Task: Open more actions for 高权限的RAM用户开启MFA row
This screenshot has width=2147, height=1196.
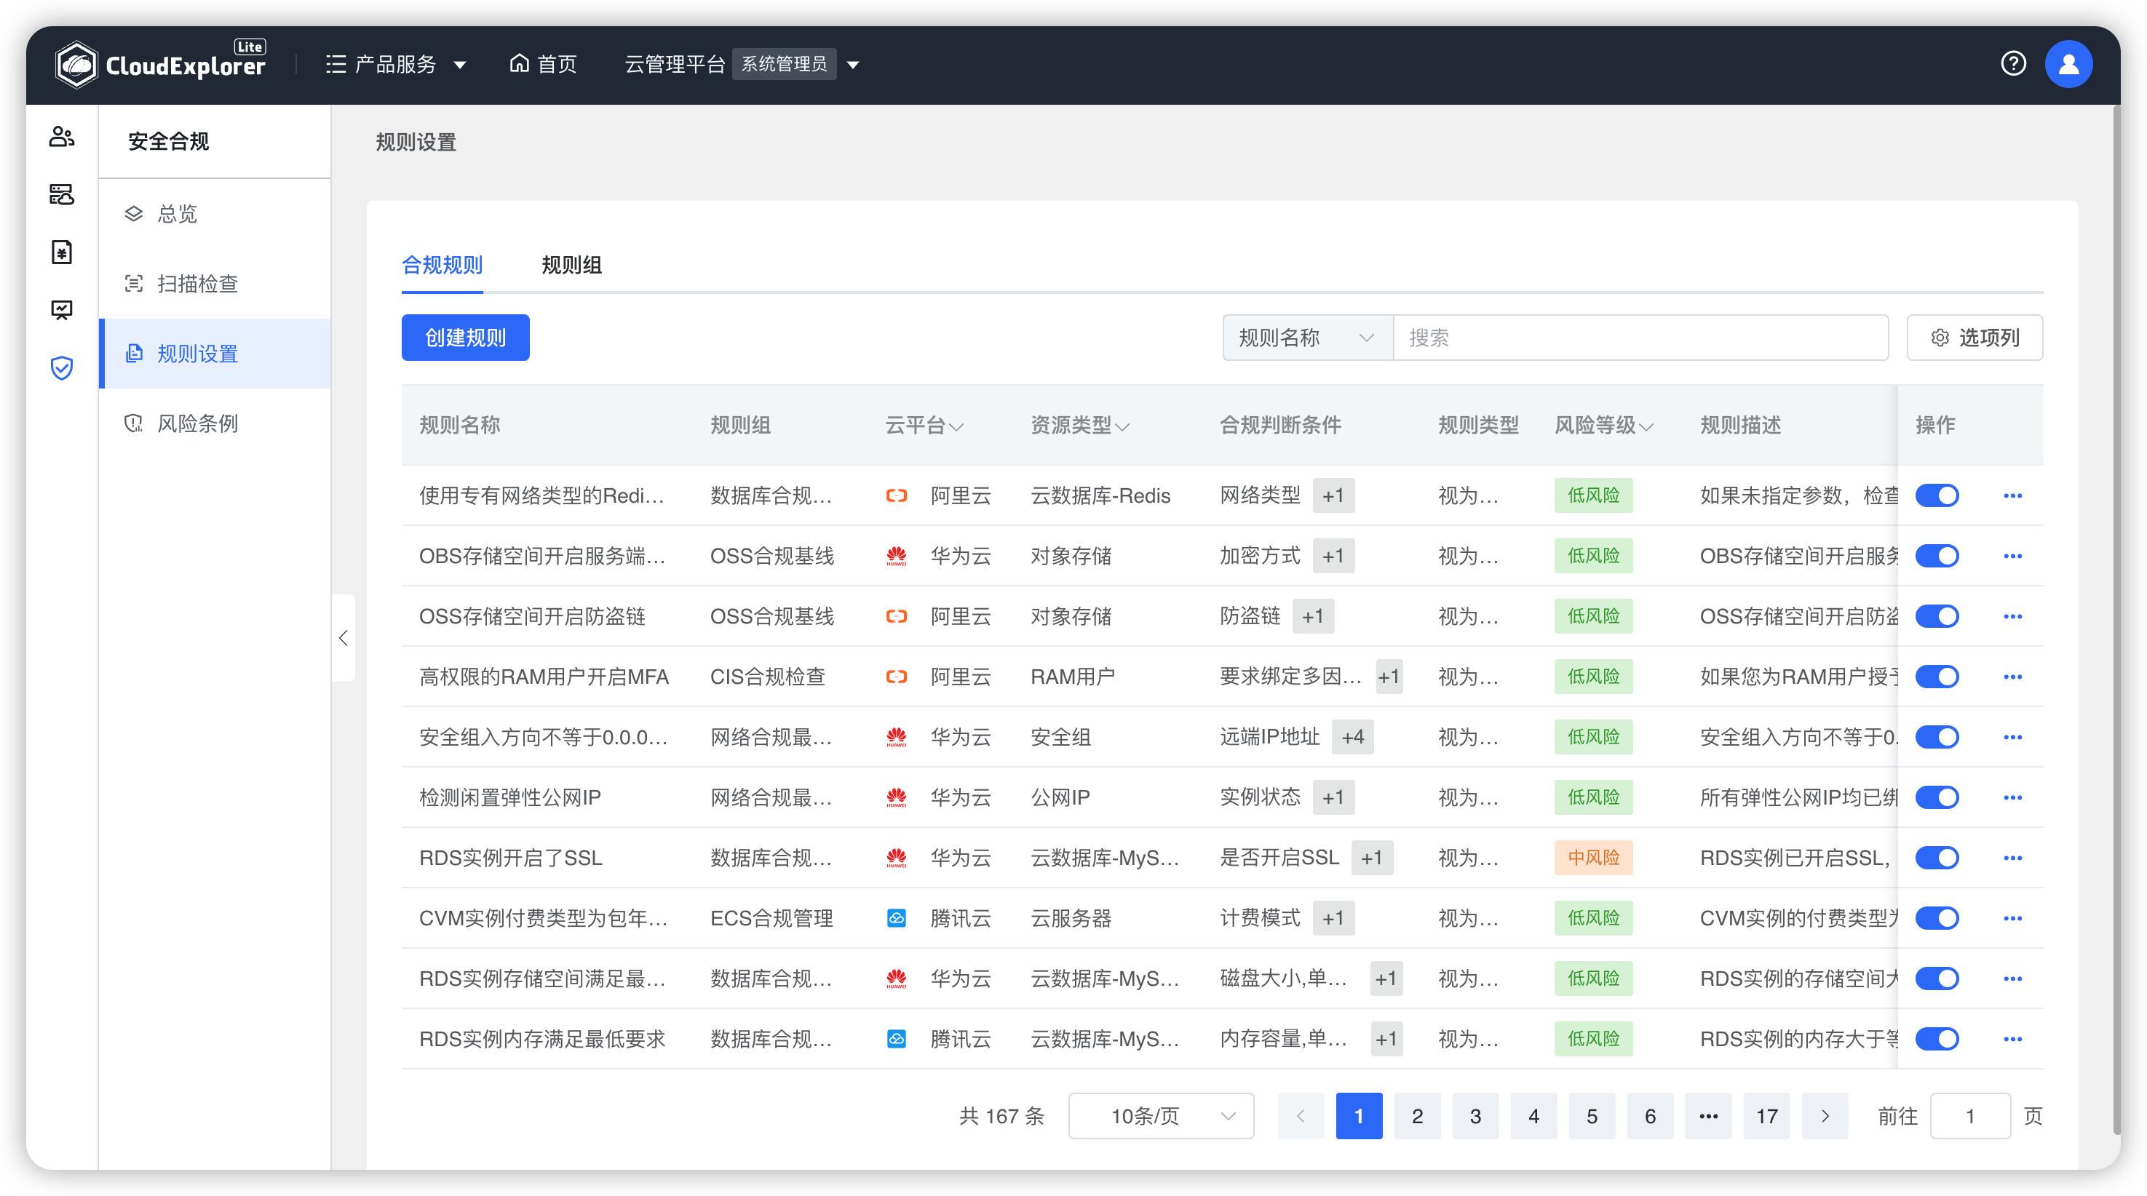Action: (2012, 677)
